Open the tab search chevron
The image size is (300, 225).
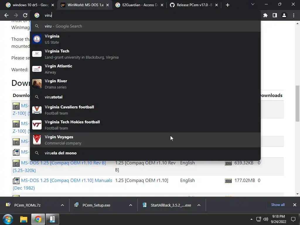[x=253, y=4]
